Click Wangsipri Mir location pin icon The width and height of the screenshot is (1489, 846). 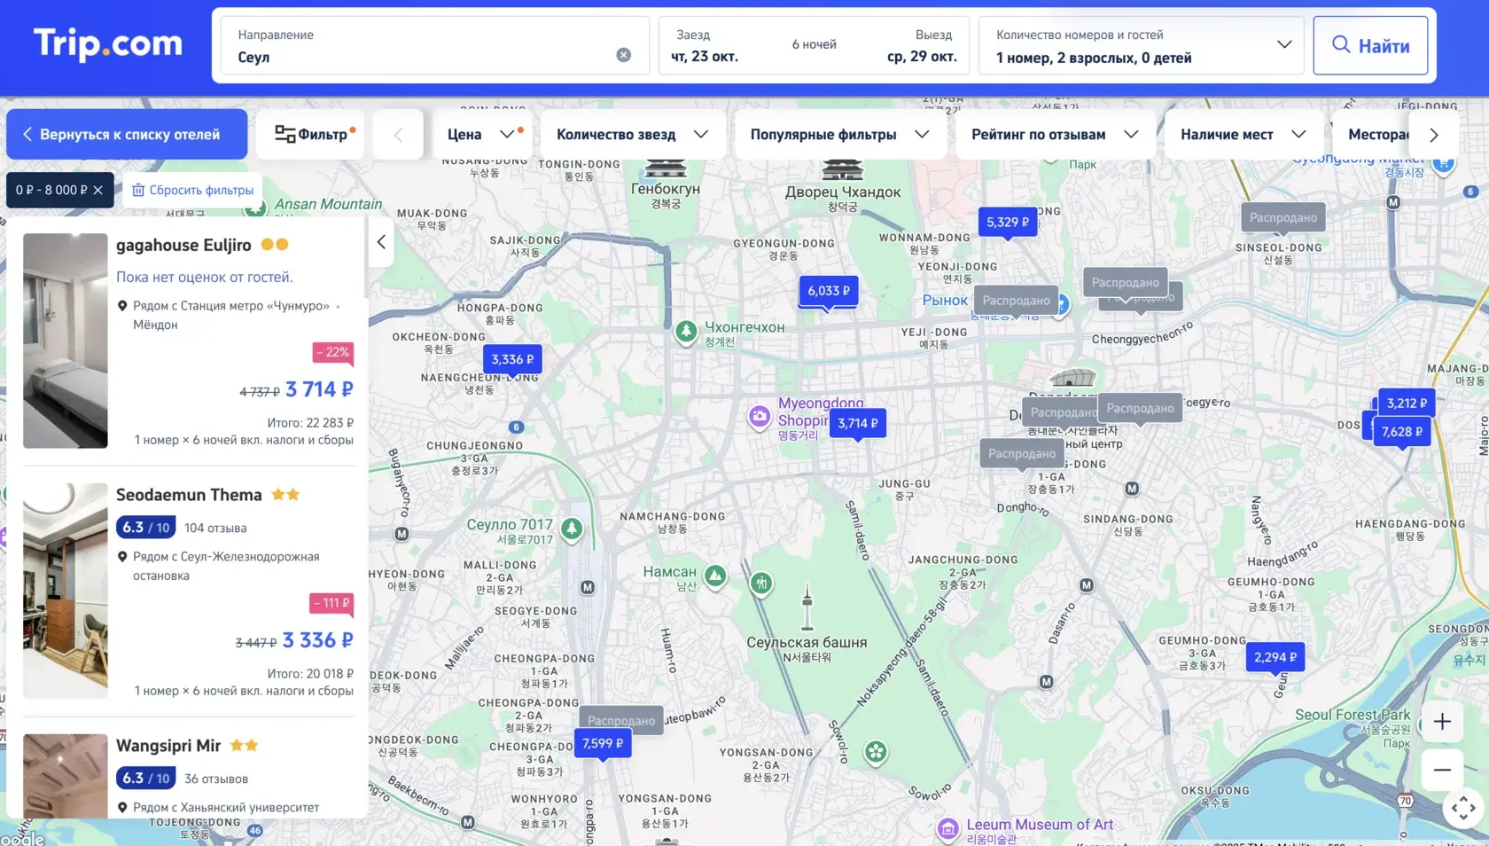tap(122, 808)
